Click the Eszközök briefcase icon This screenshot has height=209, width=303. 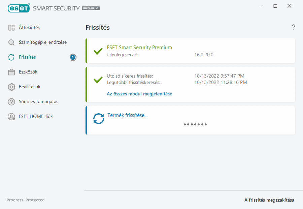(x=11, y=72)
